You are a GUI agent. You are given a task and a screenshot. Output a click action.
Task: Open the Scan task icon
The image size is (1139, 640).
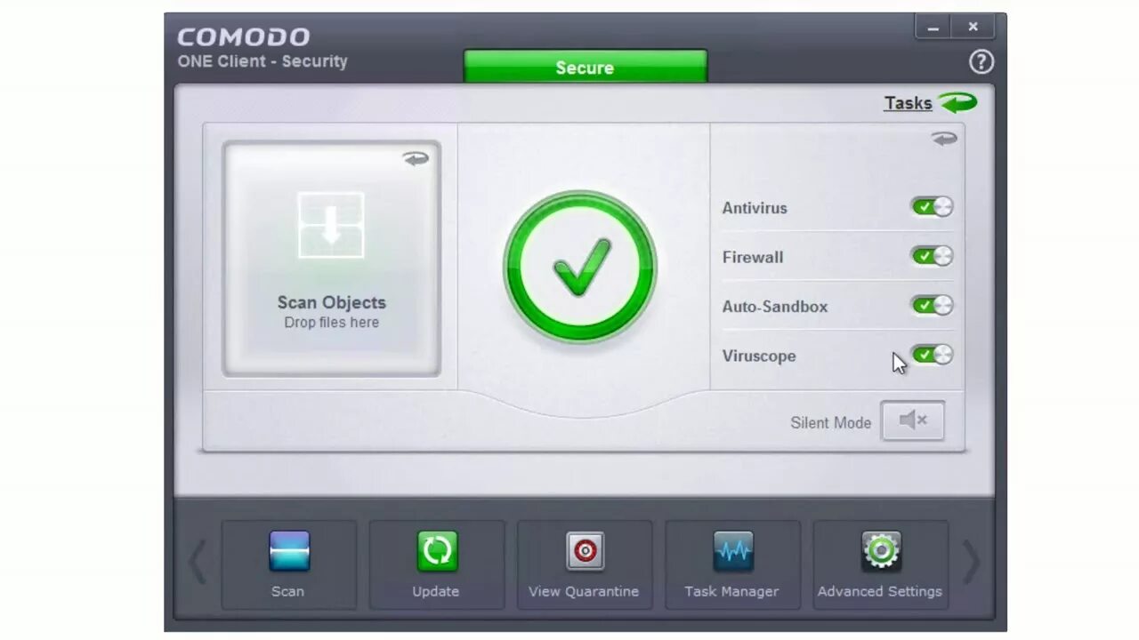click(288, 552)
